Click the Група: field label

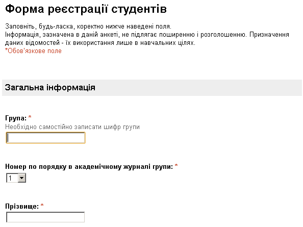point(16,118)
